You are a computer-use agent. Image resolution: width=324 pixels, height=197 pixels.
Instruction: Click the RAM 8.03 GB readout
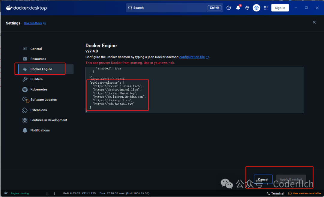71,193
